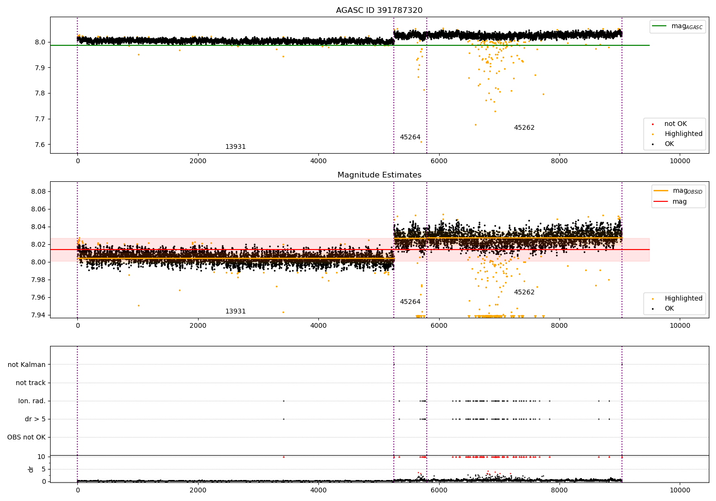
Task: Click the green mag AGASC legend line
Action: tap(661, 26)
